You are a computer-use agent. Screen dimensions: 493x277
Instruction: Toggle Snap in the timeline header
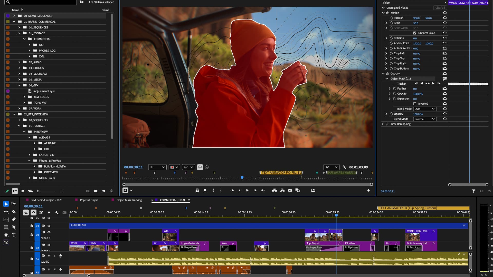34,212
